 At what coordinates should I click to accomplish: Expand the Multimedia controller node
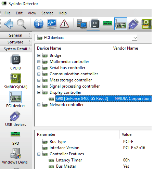[x=39, y=62]
